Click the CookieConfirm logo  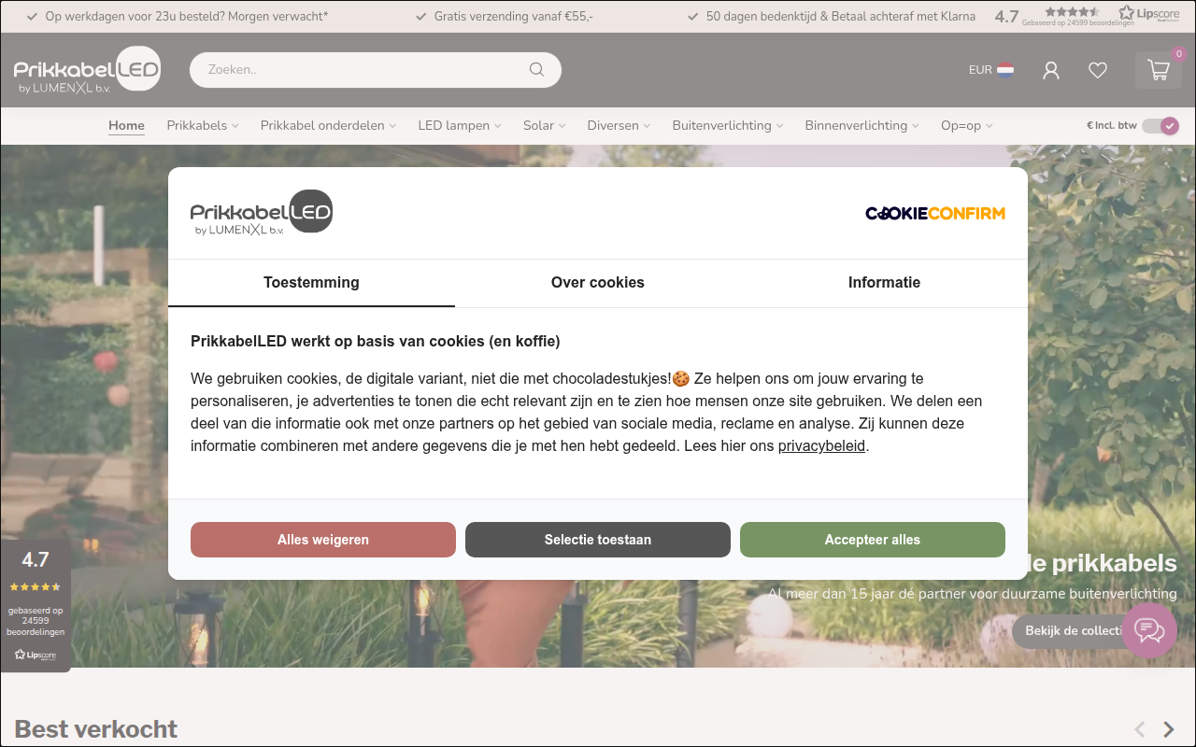point(935,213)
